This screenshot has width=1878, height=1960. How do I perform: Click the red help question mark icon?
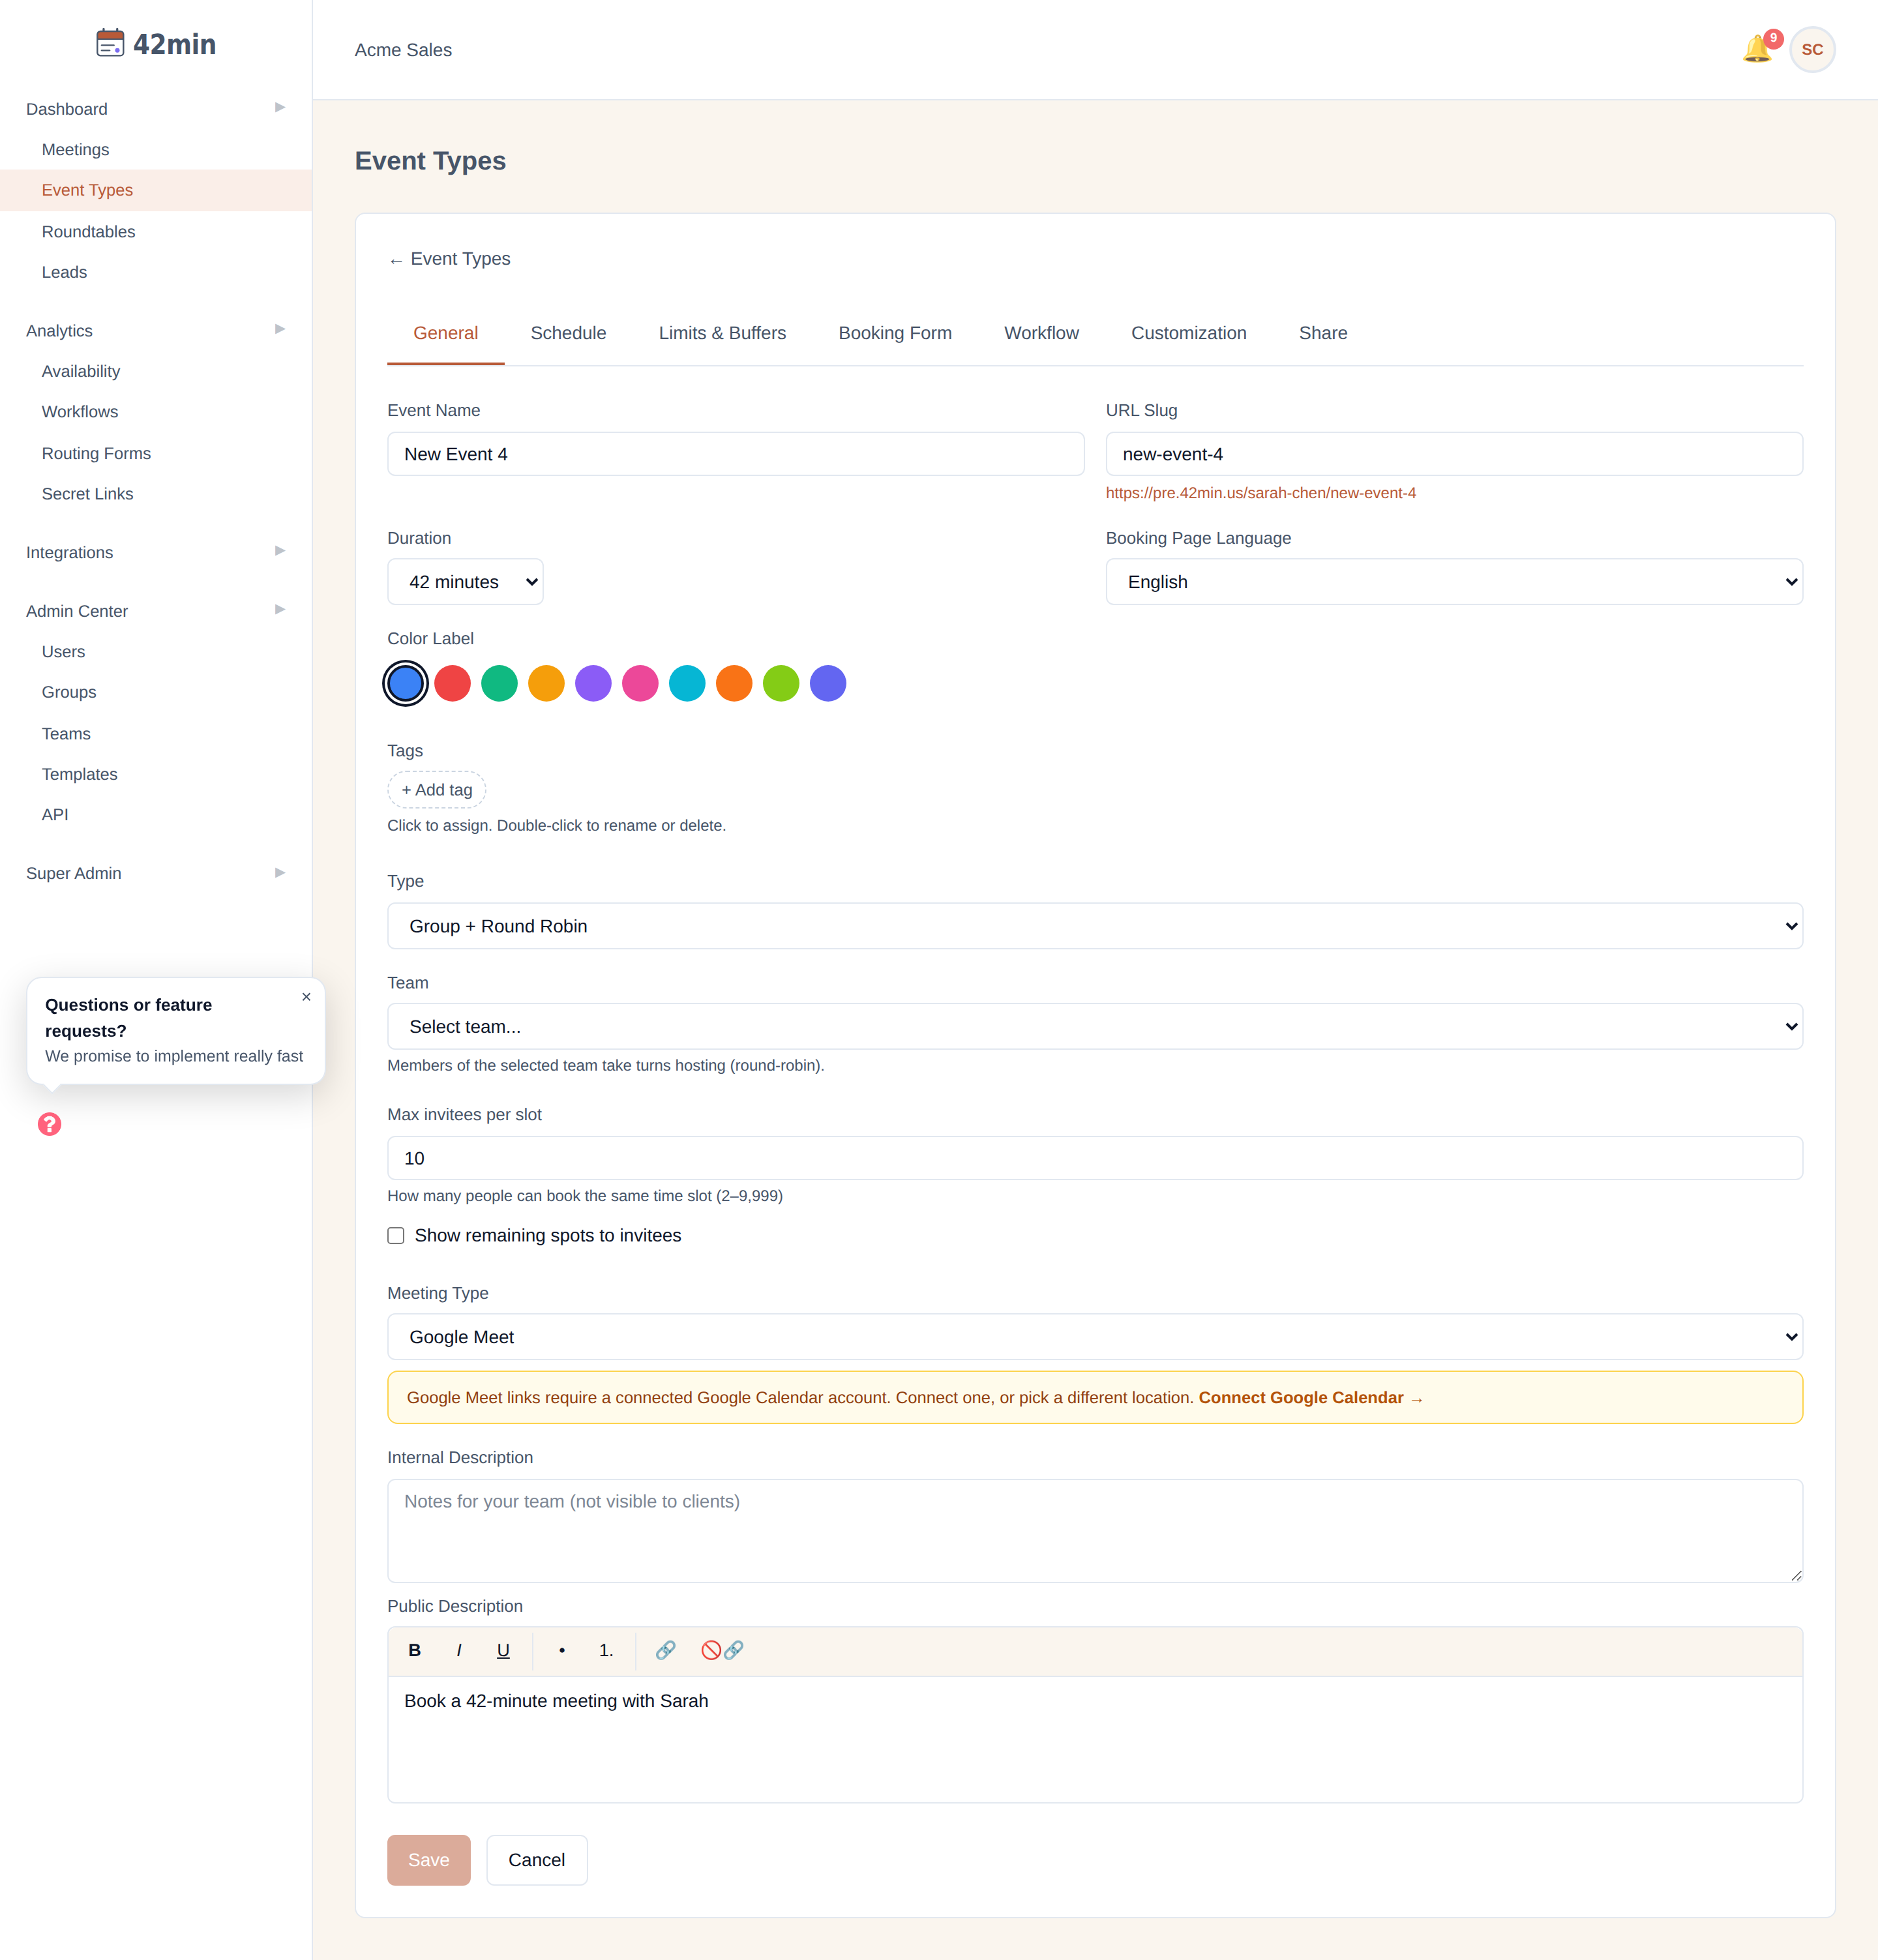point(49,1124)
